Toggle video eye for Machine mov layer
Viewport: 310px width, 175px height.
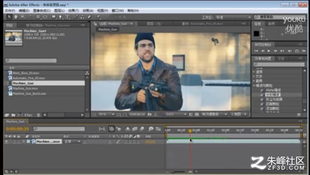tap(7, 141)
